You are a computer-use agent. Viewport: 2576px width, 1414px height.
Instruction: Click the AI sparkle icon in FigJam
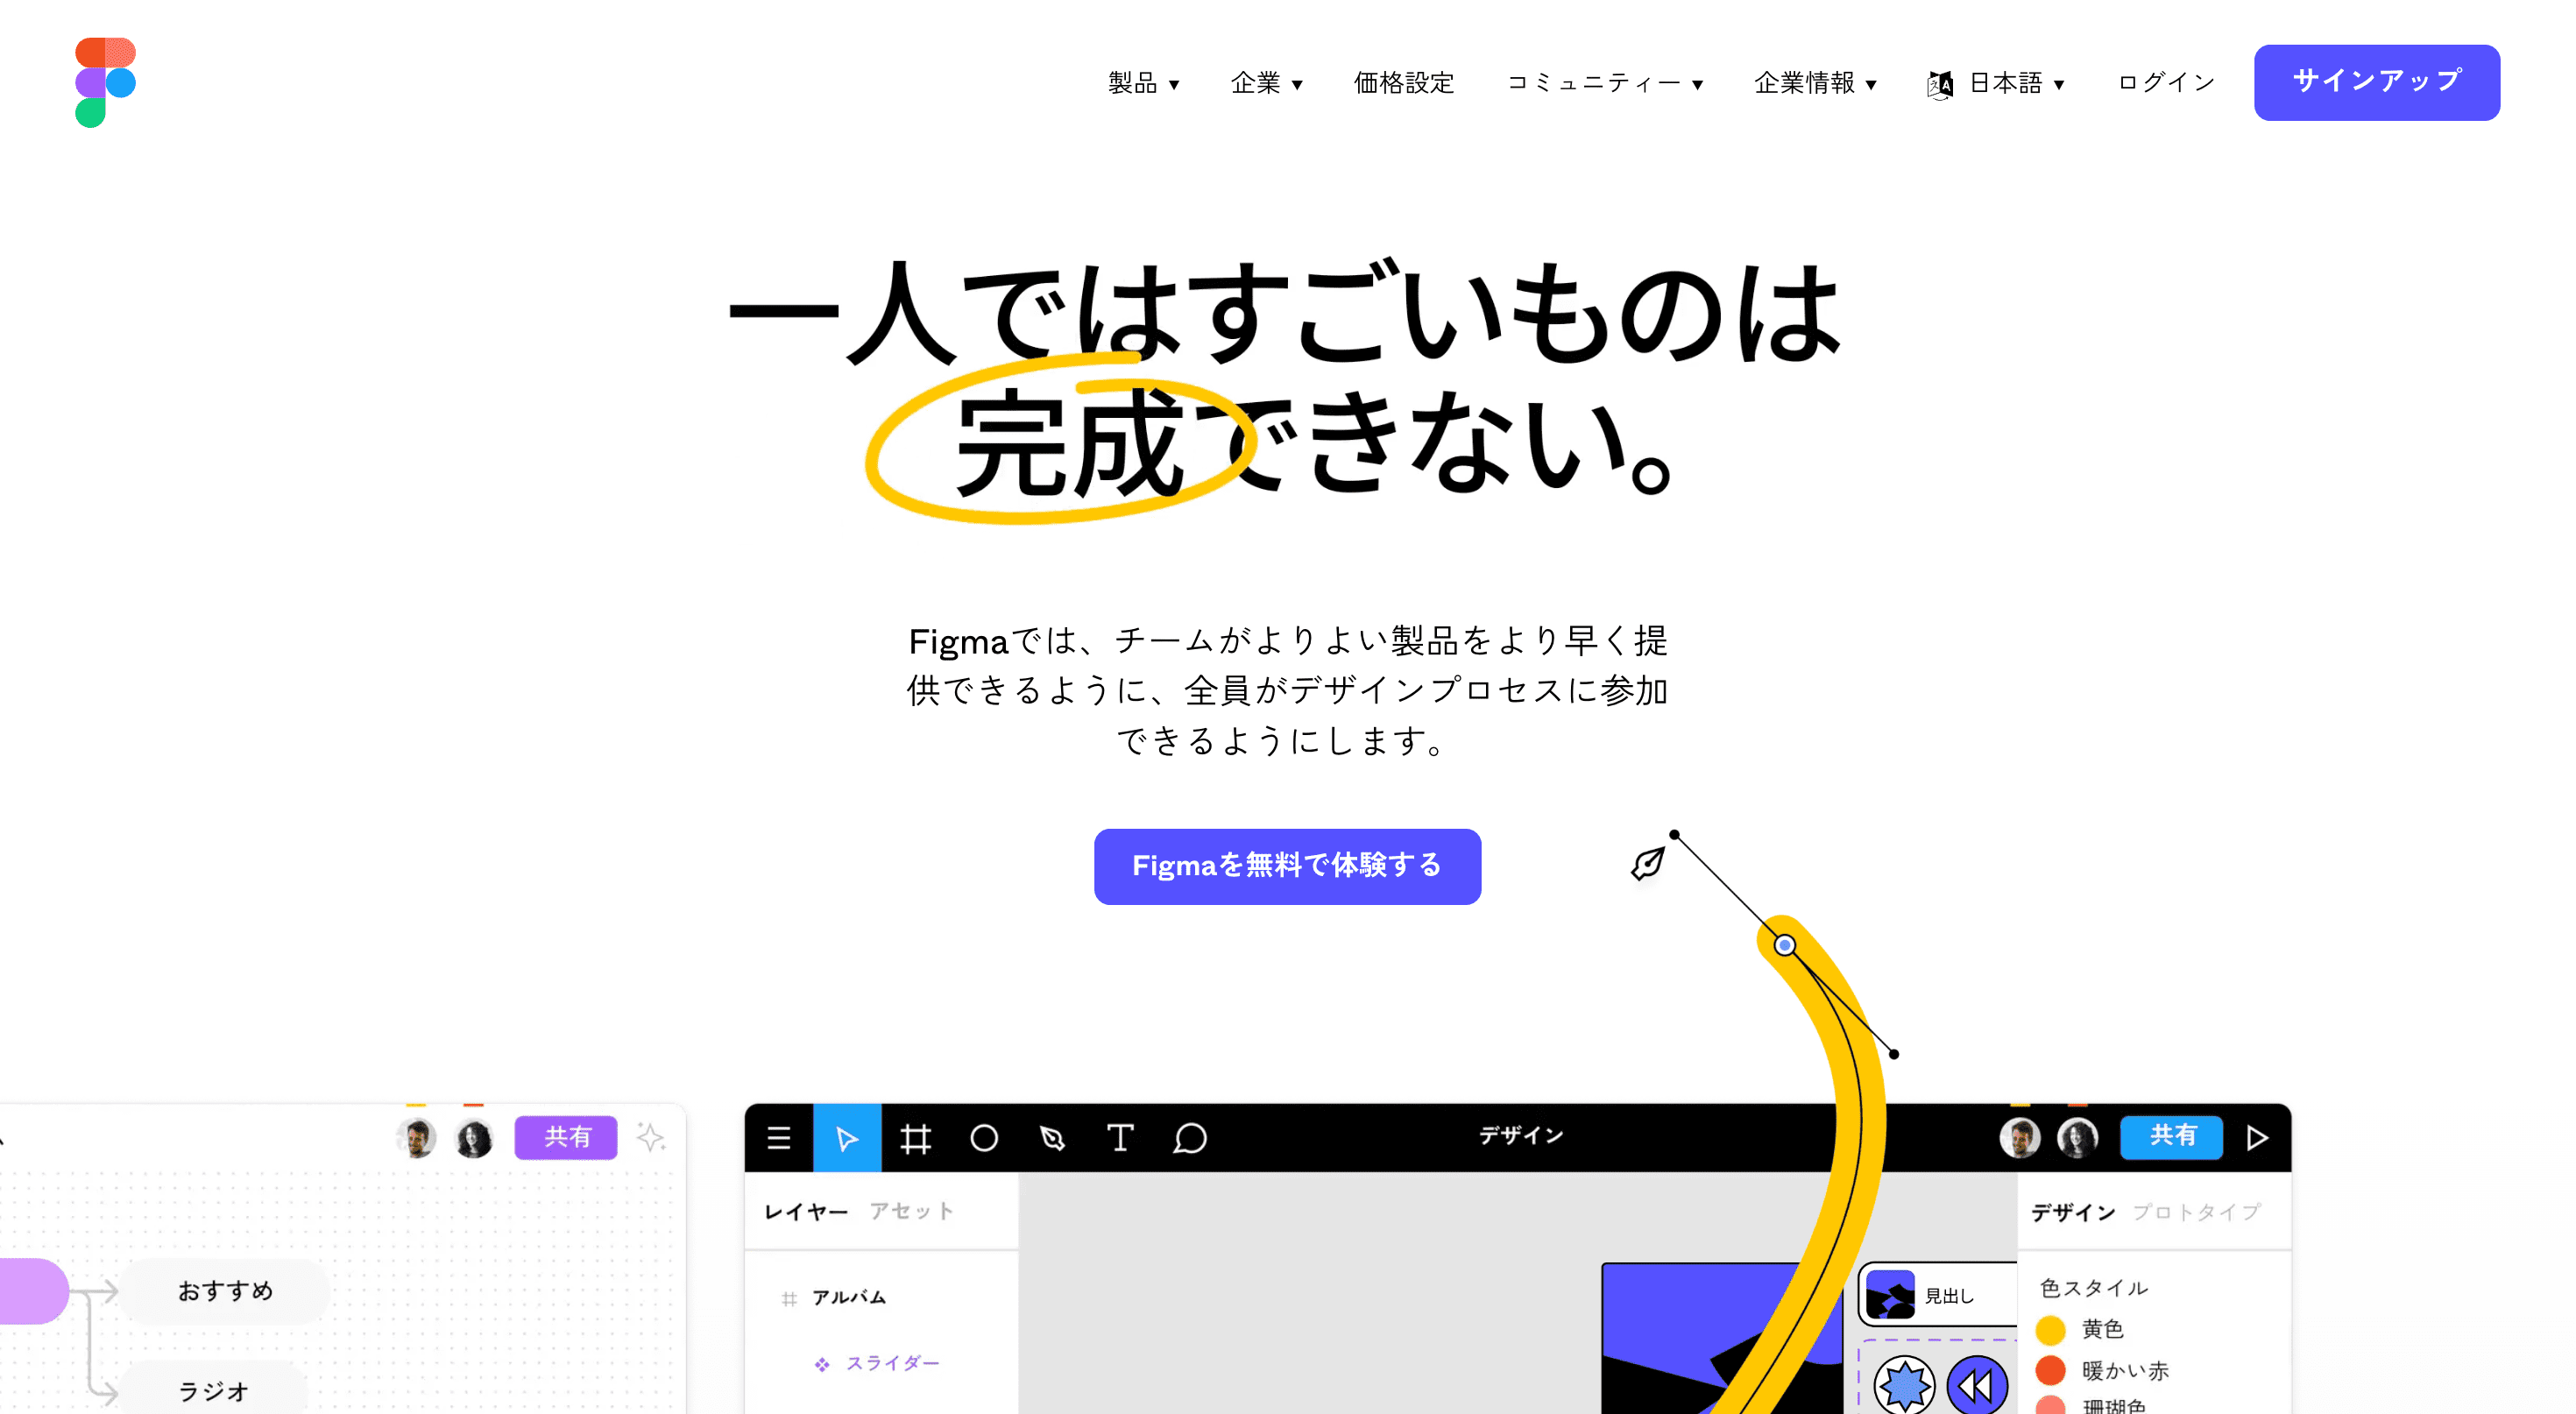(650, 1137)
